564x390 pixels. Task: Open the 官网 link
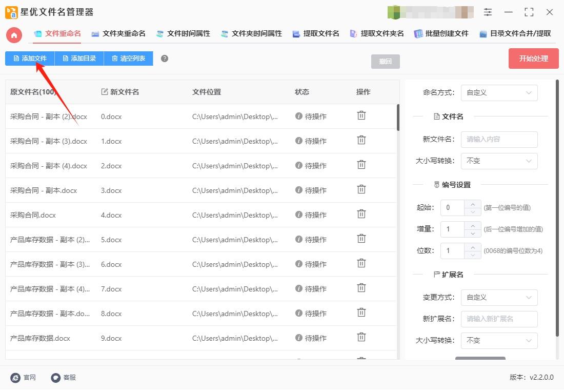(x=30, y=378)
